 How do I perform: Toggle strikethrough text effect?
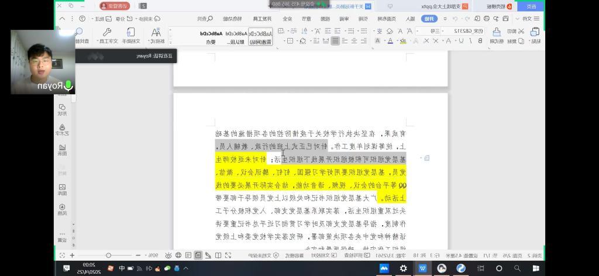click(x=449, y=42)
